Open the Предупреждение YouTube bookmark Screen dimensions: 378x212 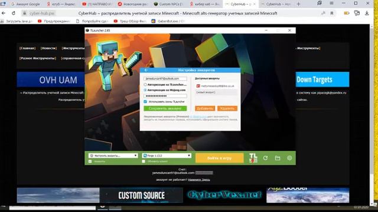click(54, 21)
